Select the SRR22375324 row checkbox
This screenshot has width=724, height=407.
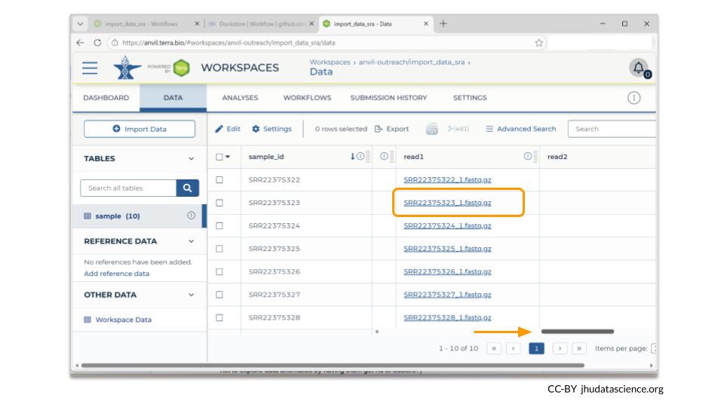point(219,225)
